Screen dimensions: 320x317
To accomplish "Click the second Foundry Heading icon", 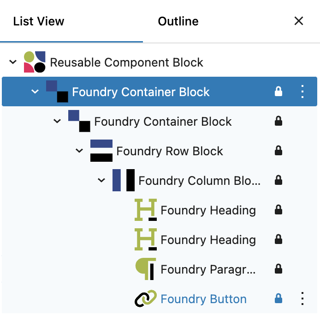I will pyautogui.click(x=146, y=239).
